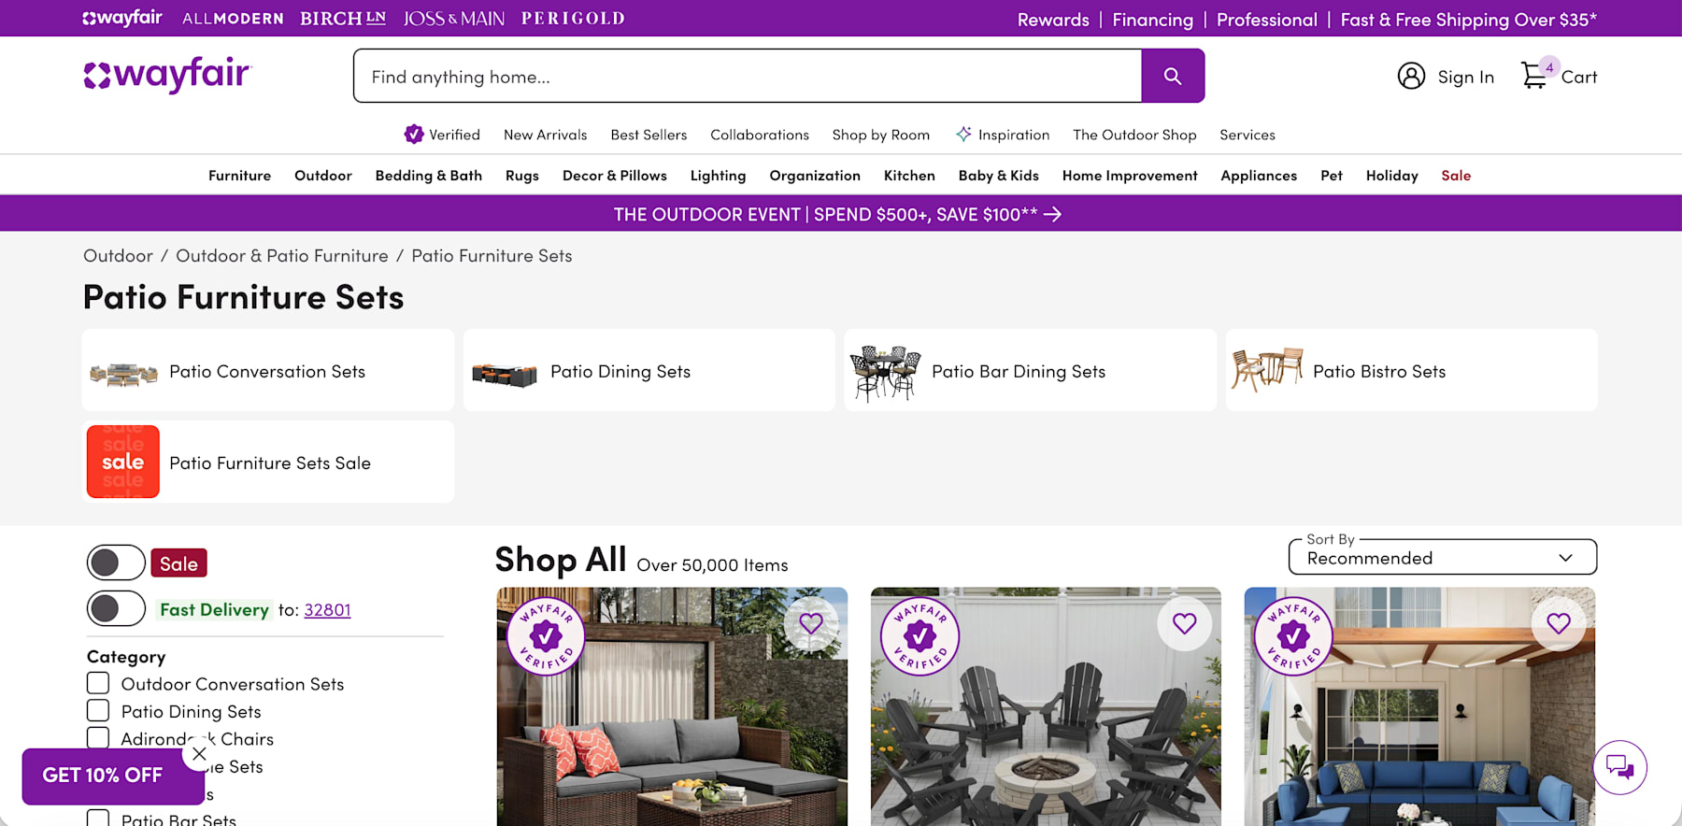Open the Professional link
The width and height of the screenshot is (1682, 826).
coord(1266,20)
